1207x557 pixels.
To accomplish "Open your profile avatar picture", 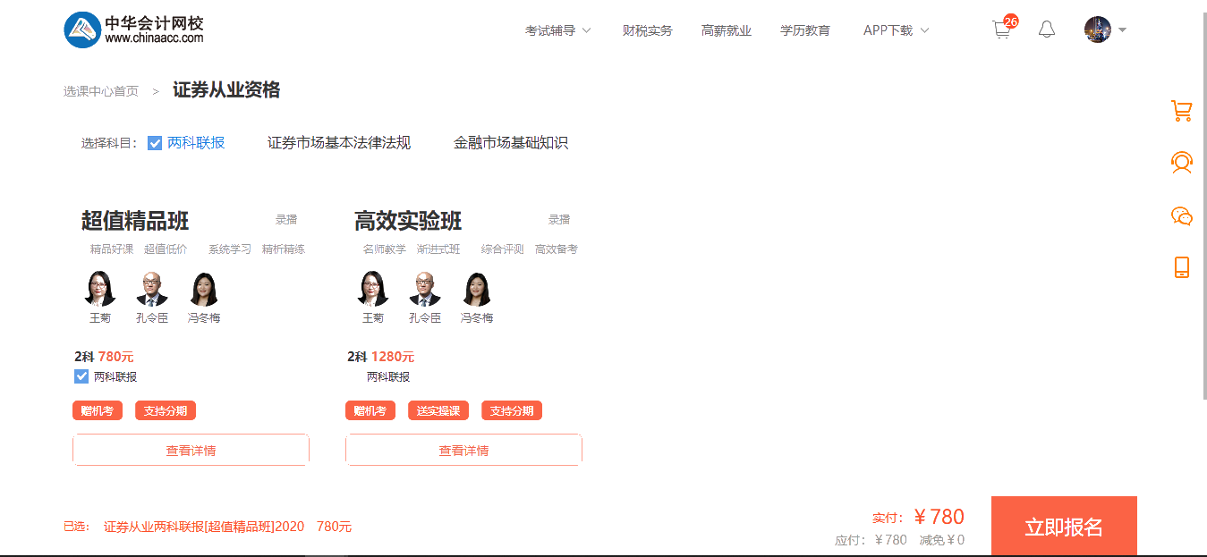I will tap(1099, 29).
